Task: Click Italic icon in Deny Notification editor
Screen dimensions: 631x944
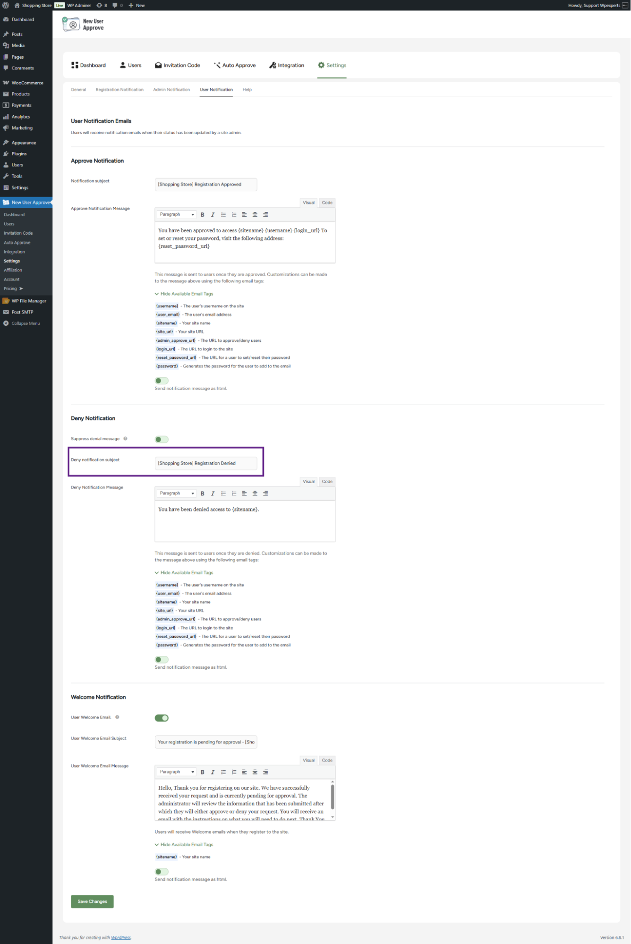Action: coord(213,493)
